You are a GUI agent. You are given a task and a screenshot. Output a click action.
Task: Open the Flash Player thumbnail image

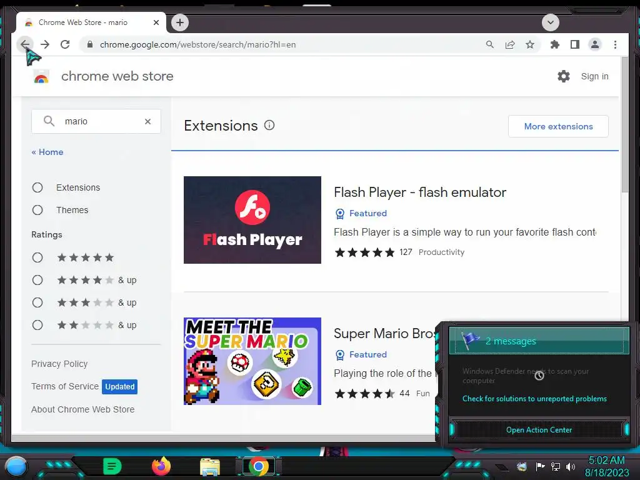coord(252,220)
